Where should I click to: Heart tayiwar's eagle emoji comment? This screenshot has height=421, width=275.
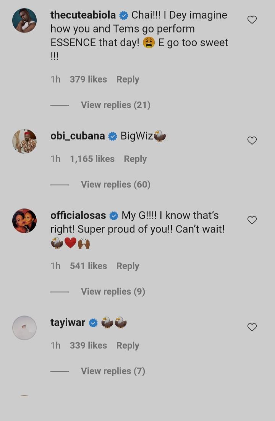252,327
